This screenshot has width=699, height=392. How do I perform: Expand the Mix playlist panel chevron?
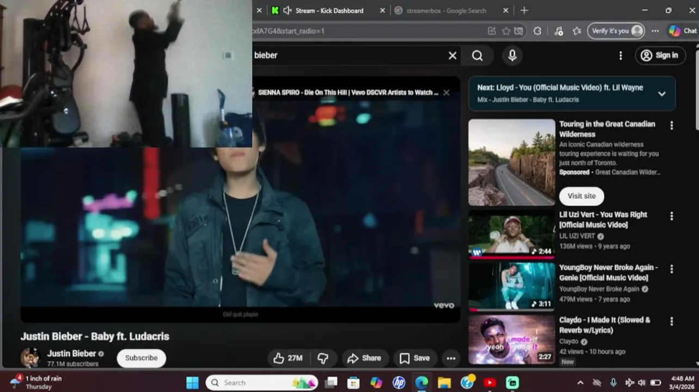click(x=661, y=94)
